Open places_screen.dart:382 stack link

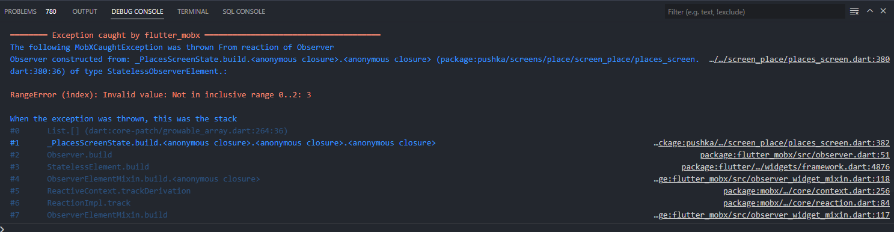click(x=772, y=143)
